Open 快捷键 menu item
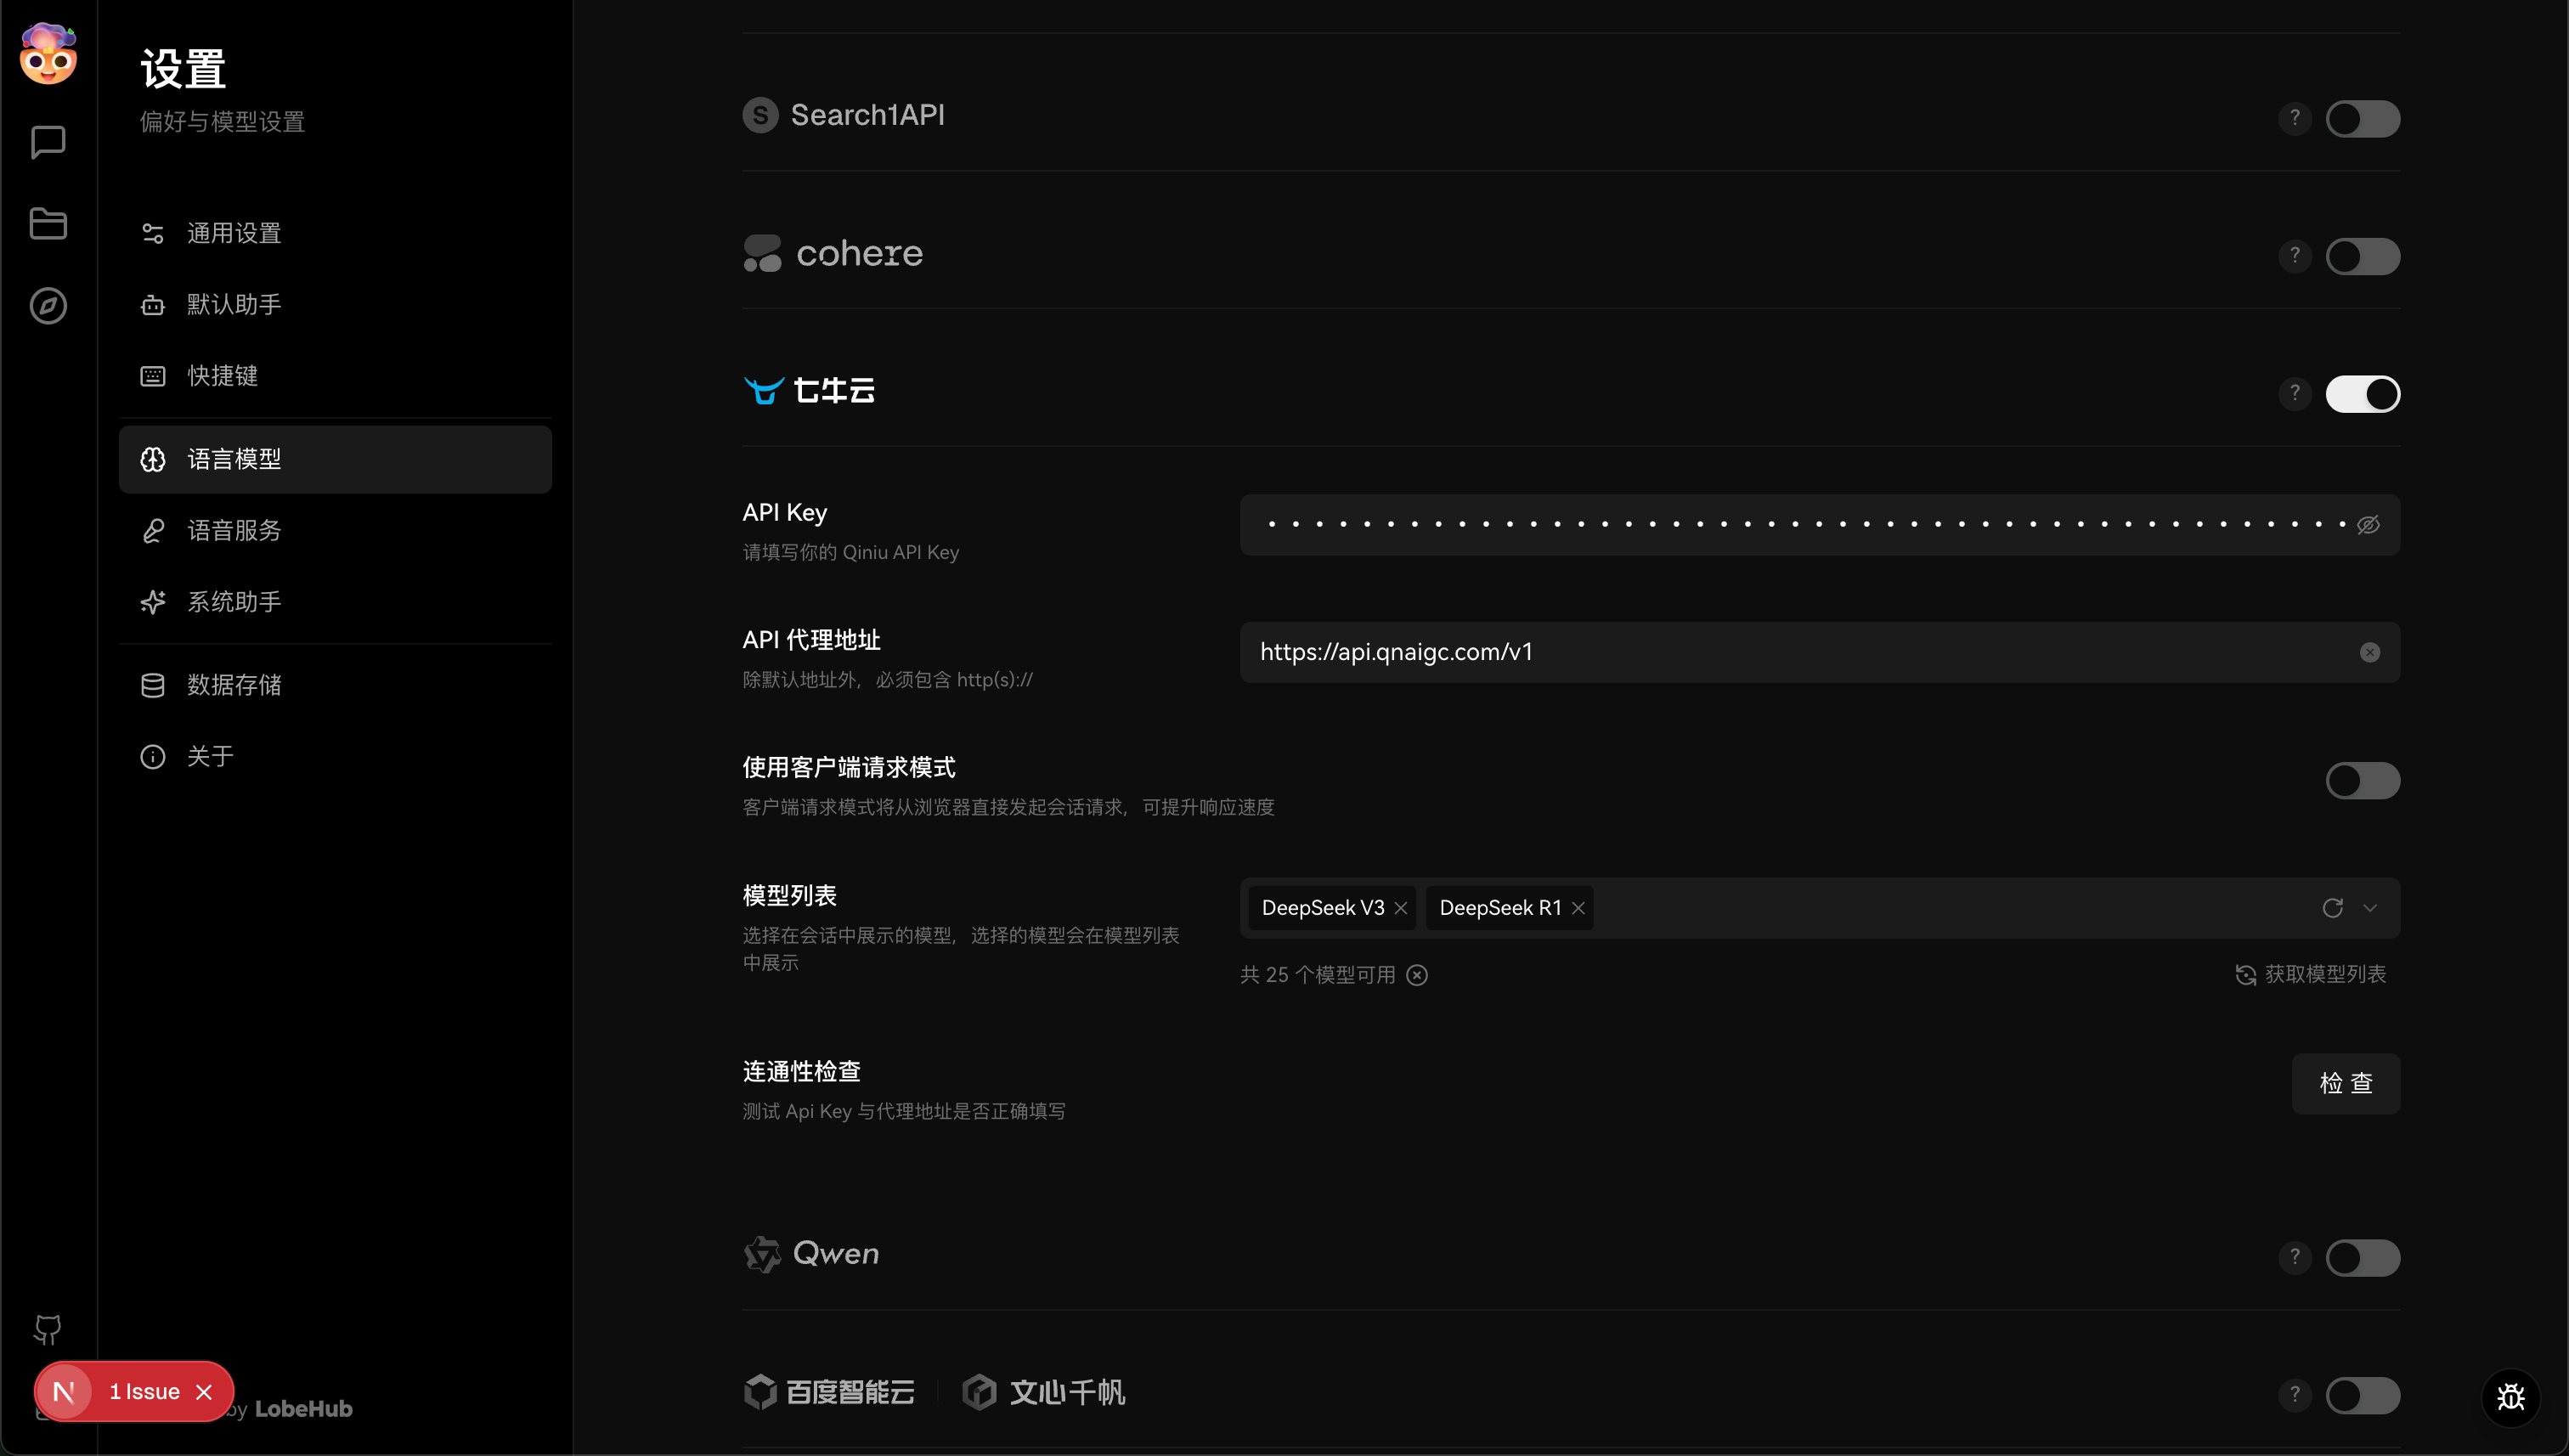2569x1456 pixels. [335, 375]
